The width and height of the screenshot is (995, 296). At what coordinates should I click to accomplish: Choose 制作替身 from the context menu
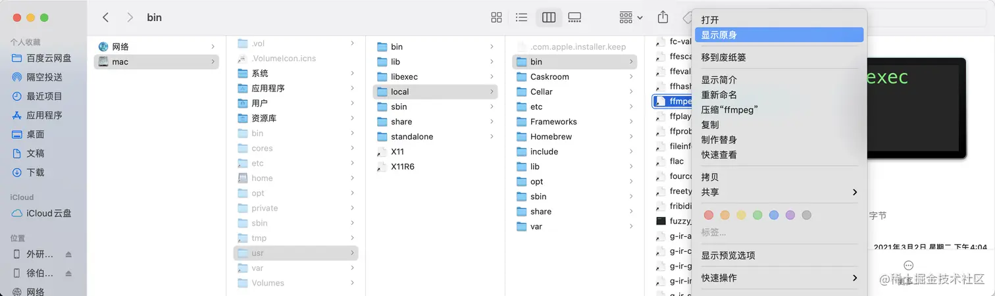click(779, 139)
